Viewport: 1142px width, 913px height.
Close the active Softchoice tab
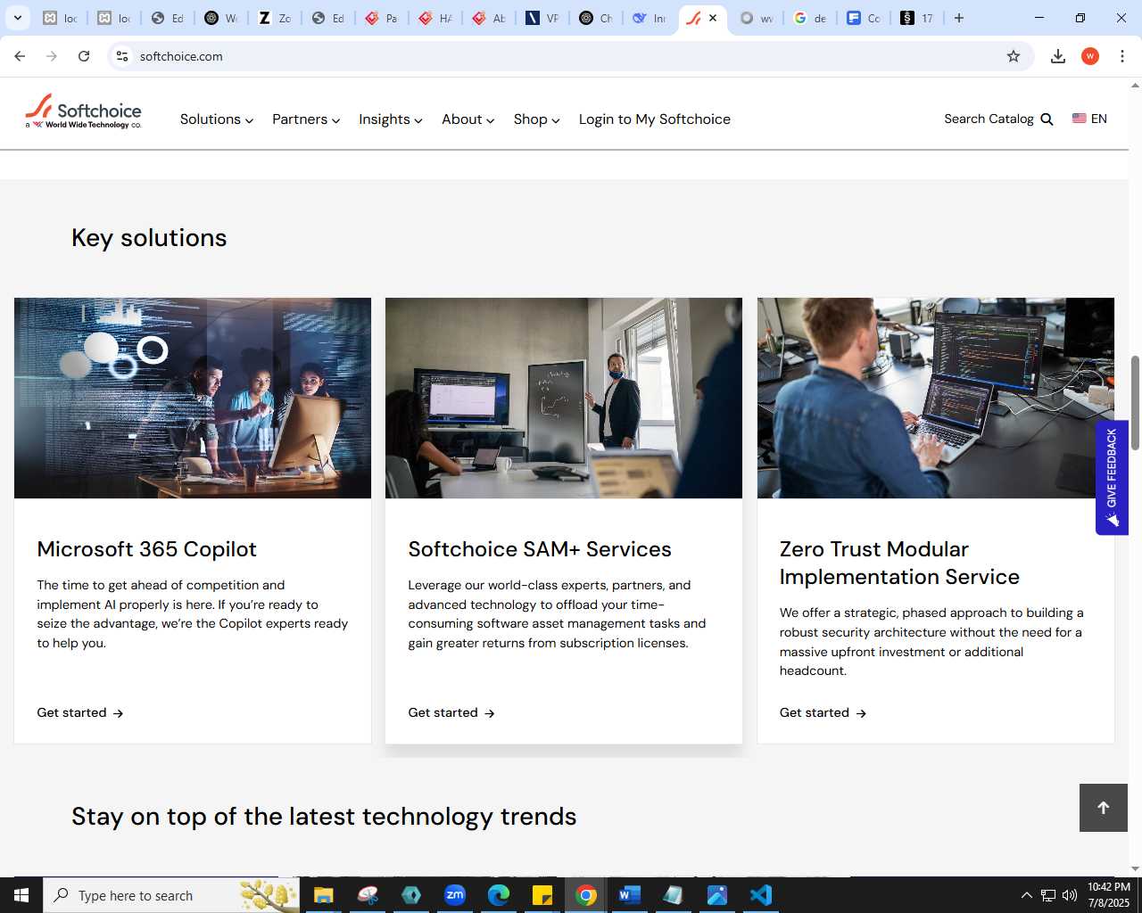pos(713,18)
